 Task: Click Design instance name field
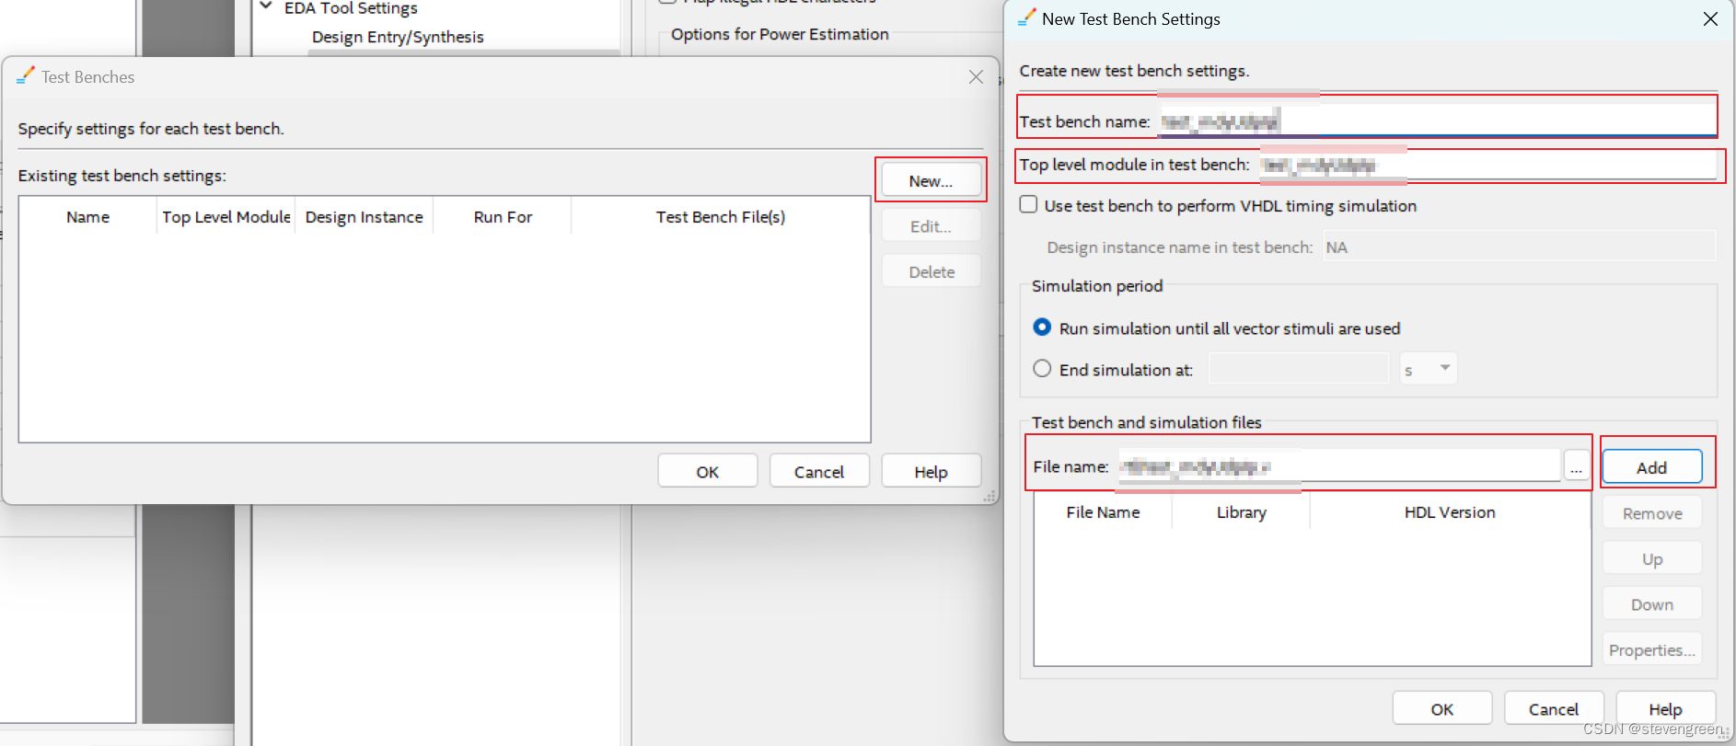tap(1519, 247)
